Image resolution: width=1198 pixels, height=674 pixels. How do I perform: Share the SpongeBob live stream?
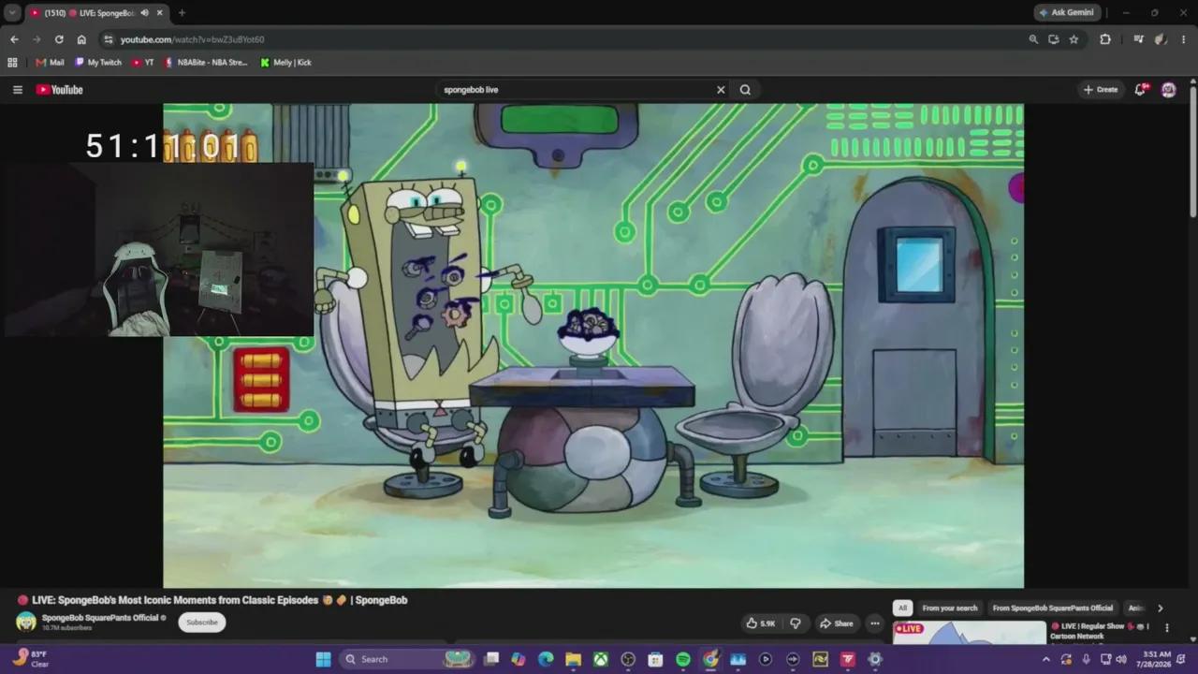[837, 623]
